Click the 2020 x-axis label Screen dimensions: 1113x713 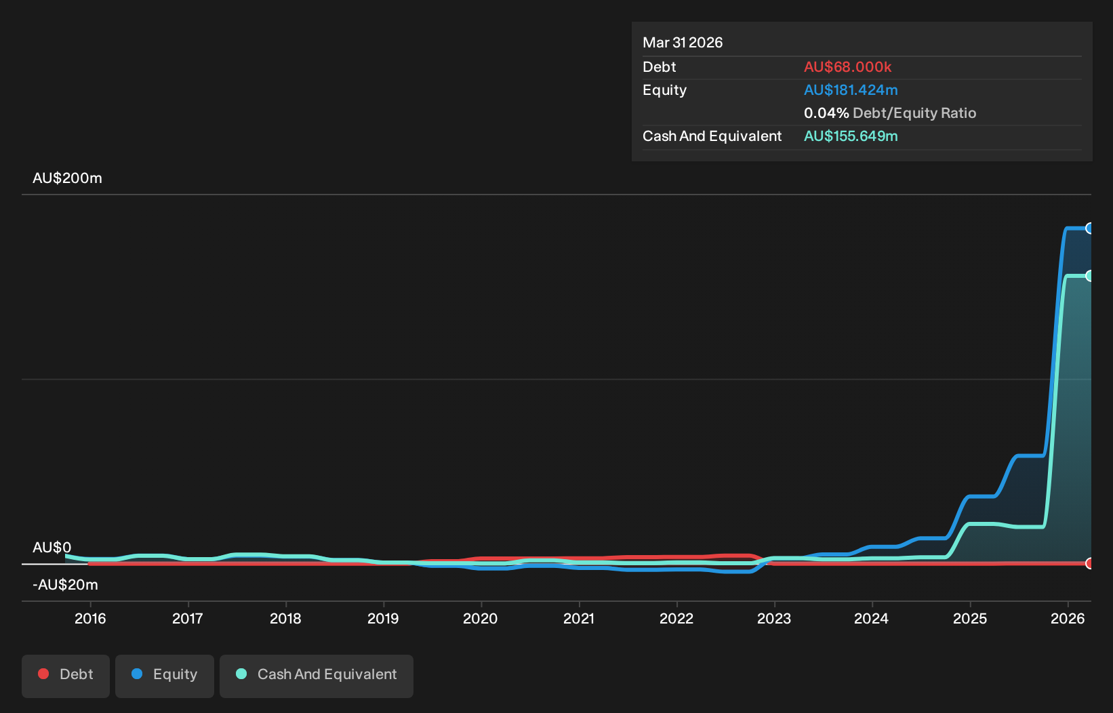(x=481, y=618)
